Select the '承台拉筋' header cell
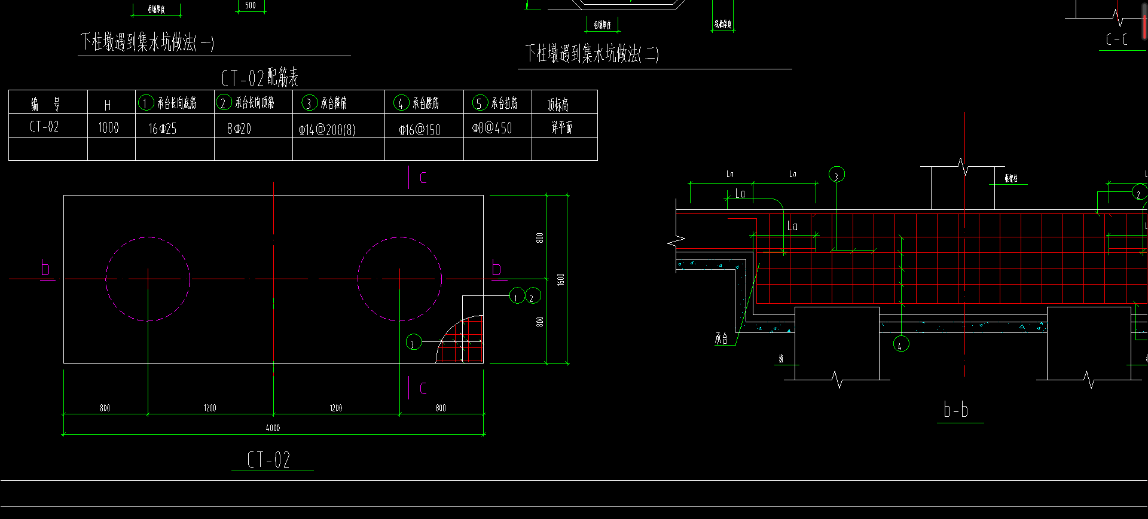 [x=497, y=102]
